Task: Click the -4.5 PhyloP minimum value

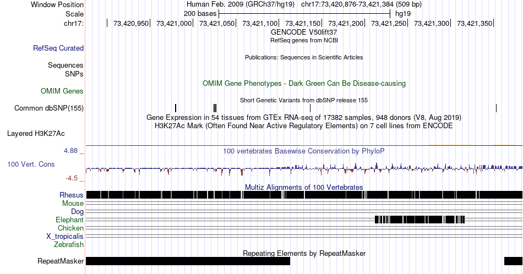Action: point(72,178)
